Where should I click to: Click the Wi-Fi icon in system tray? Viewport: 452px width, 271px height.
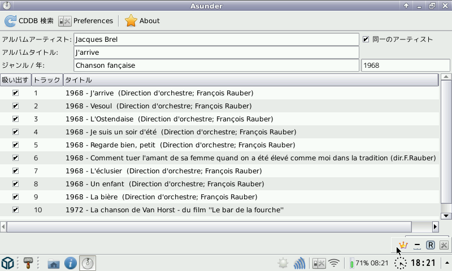(334, 263)
